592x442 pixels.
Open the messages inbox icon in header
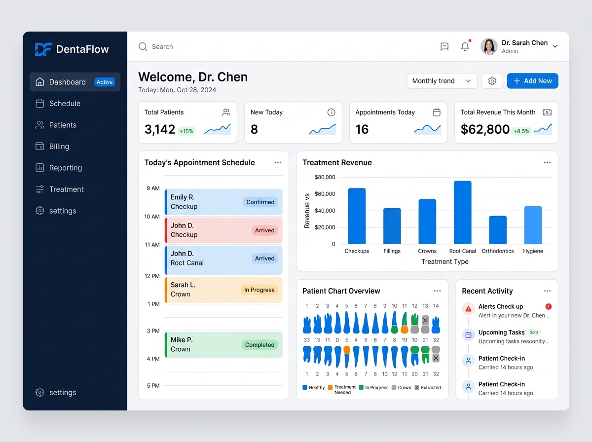coord(444,46)
